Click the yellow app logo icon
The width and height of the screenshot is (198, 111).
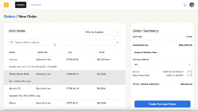[6, 5]
